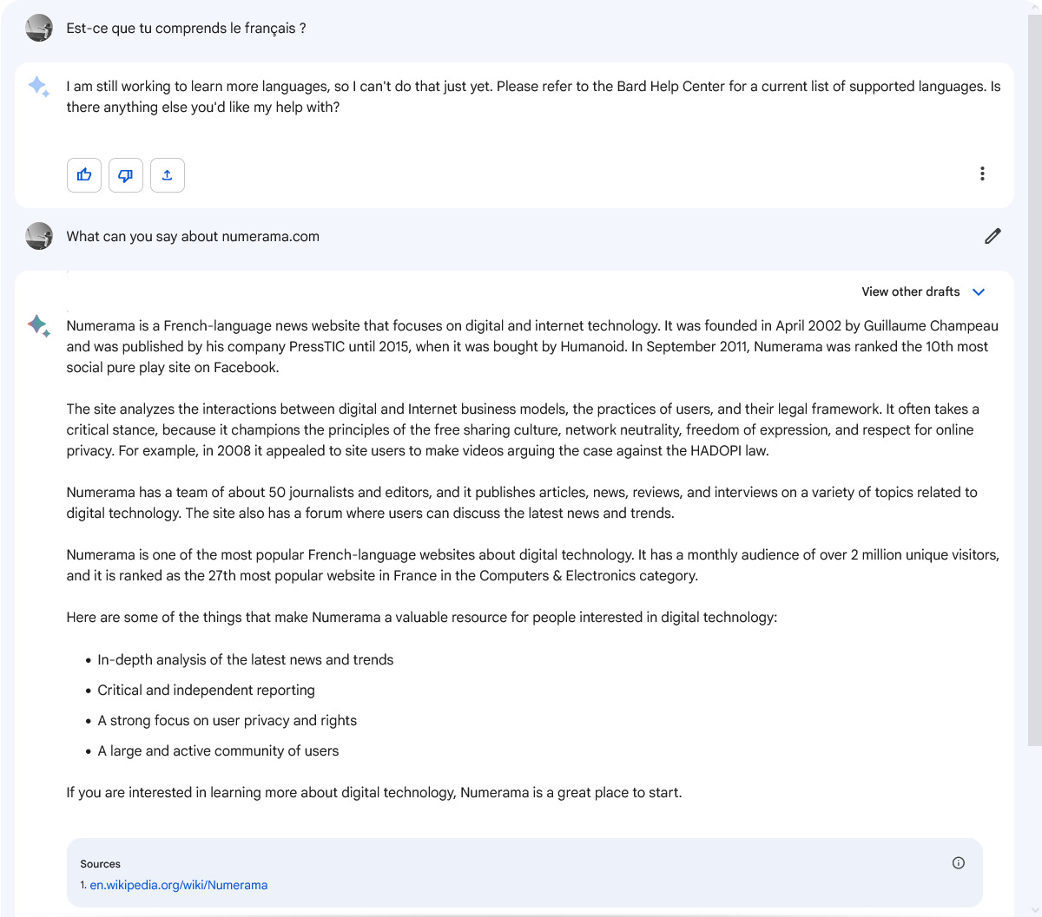
Task: Click the "A large and active community of users" bullet
Action: pos(218,751)
